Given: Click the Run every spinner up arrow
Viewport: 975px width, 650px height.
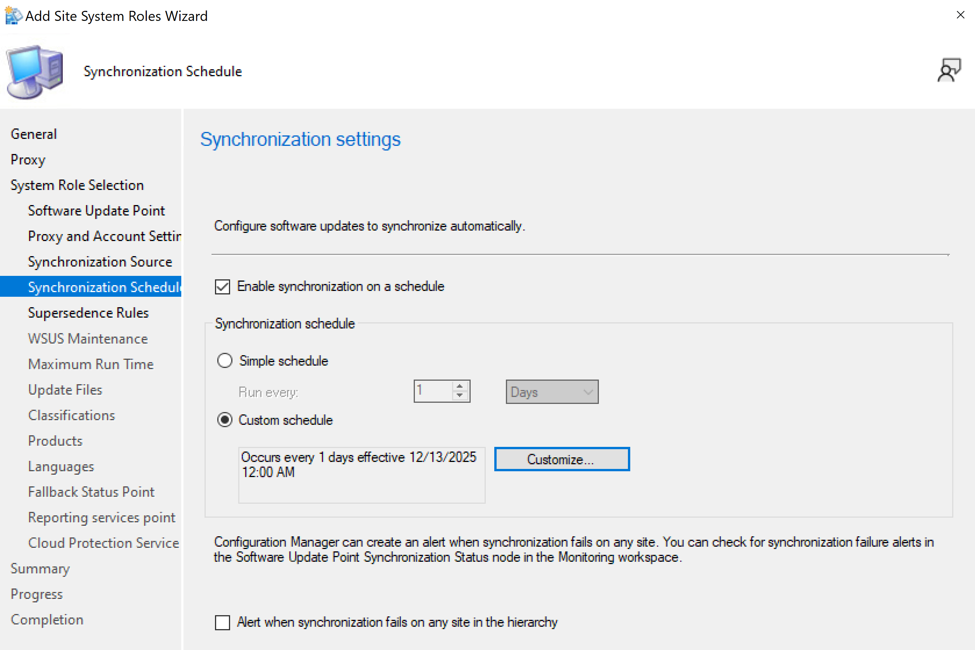Looking at the screenshot, I should click(x=459, y=386).
